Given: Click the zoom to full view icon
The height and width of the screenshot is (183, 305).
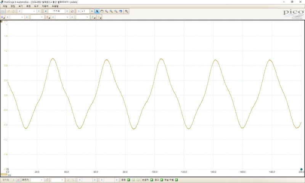Looking at the screenshot, I should [127, 11].
